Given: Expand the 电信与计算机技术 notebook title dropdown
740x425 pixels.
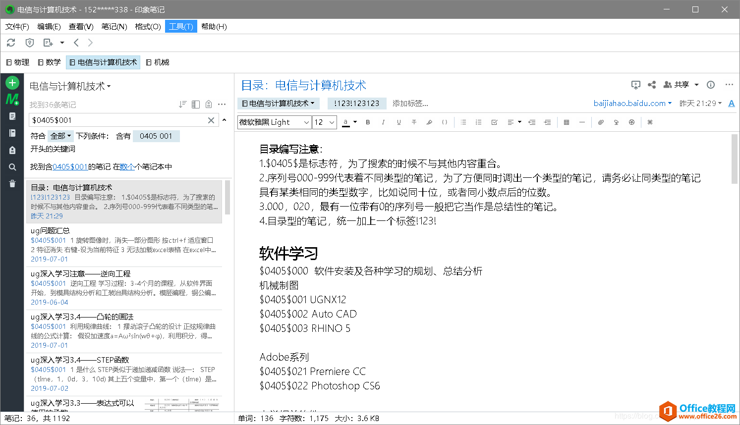Looking at the screenshot, I should pyautogui.click(x=70, y=86).
